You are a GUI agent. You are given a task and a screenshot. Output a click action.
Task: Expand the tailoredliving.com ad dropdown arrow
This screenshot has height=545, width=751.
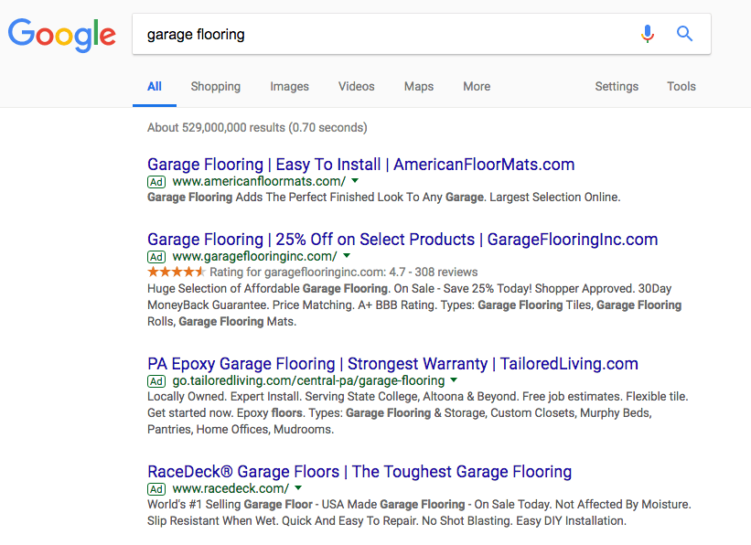tap(454, 380)
